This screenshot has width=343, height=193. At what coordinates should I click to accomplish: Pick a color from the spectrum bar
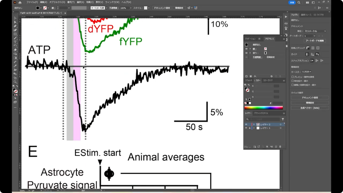coord(263,108)
